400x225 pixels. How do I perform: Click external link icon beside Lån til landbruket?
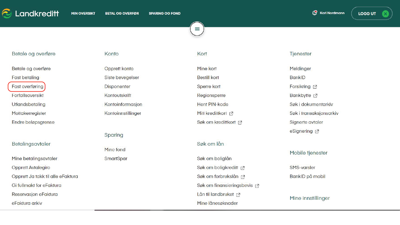[238, 195]
